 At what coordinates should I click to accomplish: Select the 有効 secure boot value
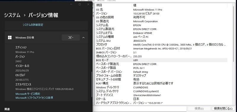[136, 79]
